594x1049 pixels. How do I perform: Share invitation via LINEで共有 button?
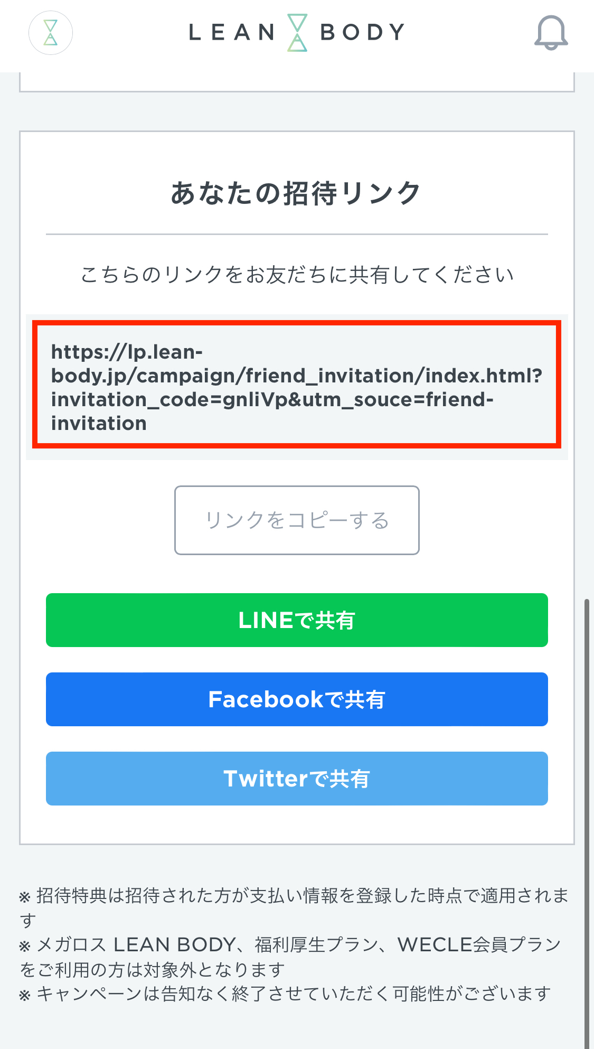(x=297, y=620)
